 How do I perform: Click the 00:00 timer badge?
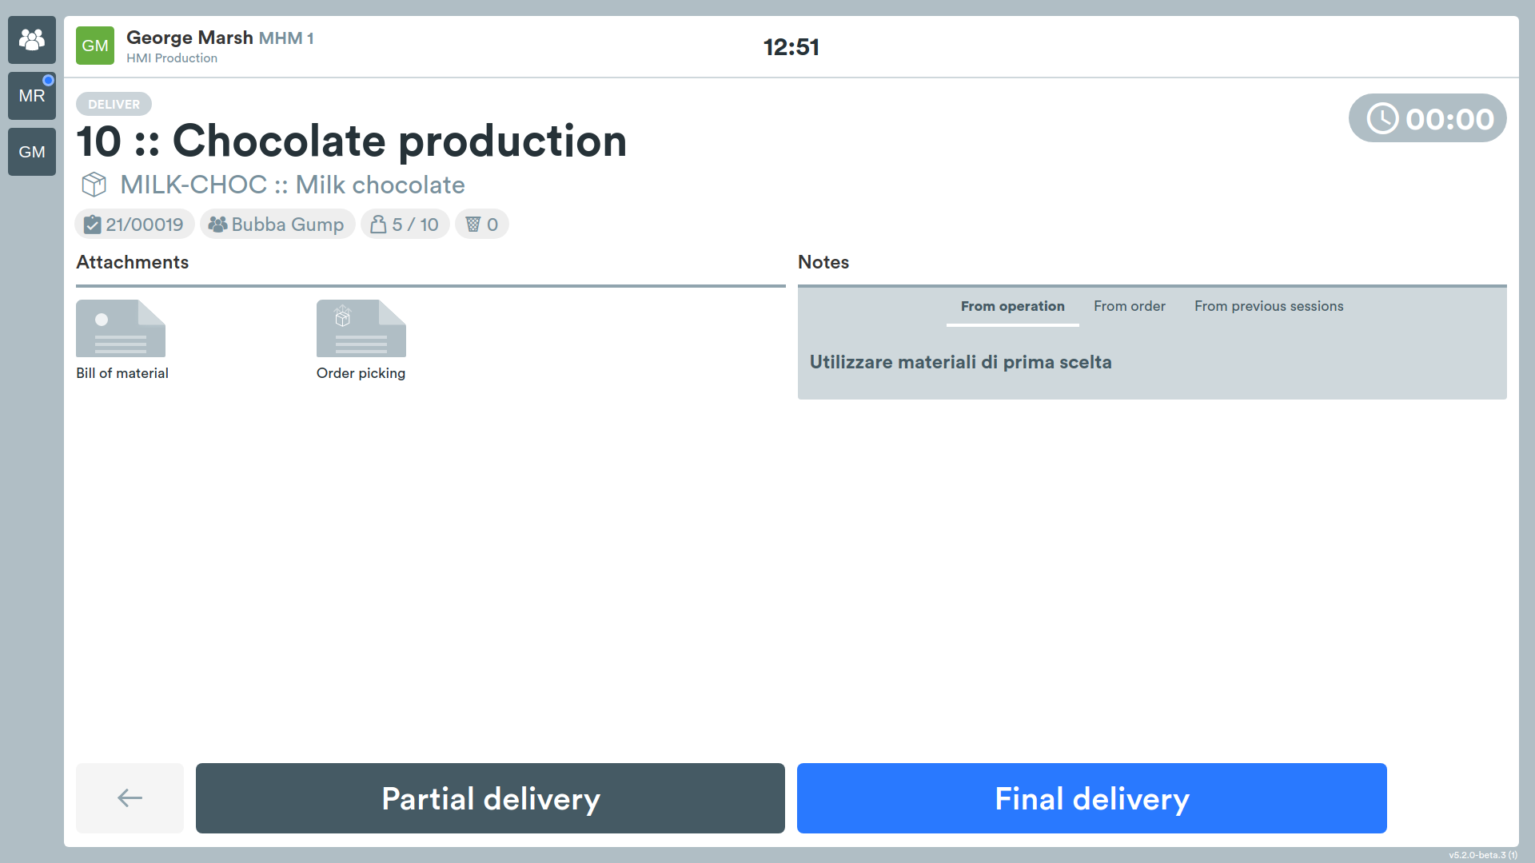tap(1427, 118)
